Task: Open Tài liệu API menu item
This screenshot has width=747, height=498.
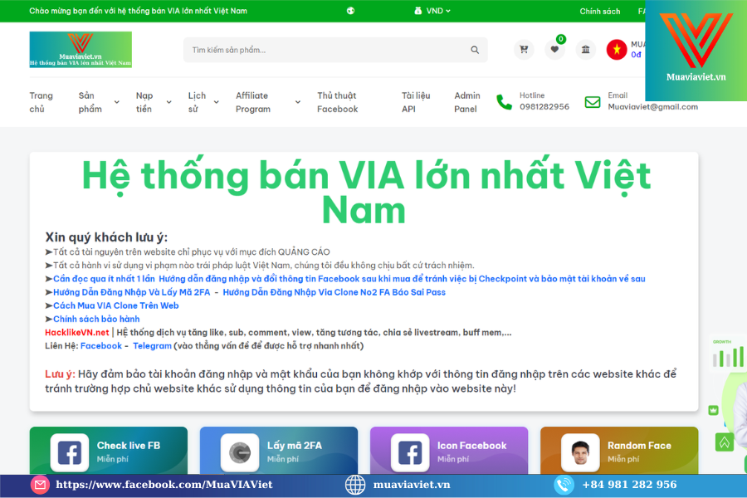Action: click(416, 102)
